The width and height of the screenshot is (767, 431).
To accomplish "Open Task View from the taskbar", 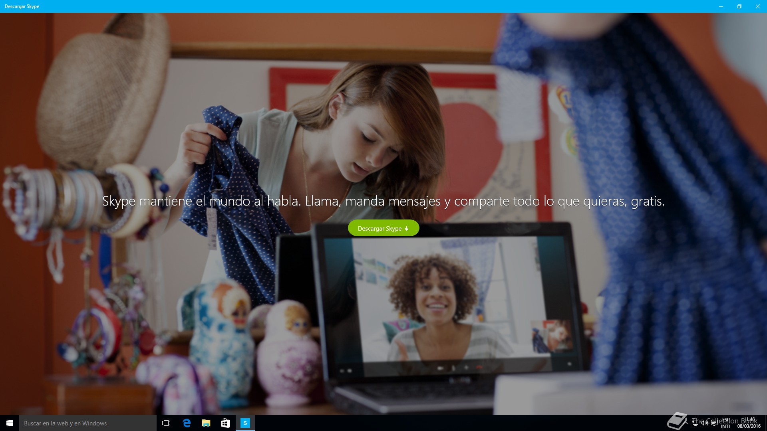I will tap(166, 423).
